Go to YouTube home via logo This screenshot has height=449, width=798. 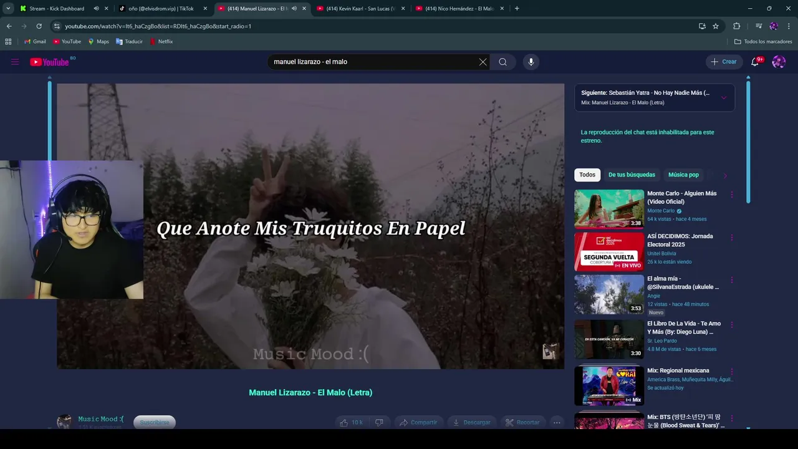point(49,62)
